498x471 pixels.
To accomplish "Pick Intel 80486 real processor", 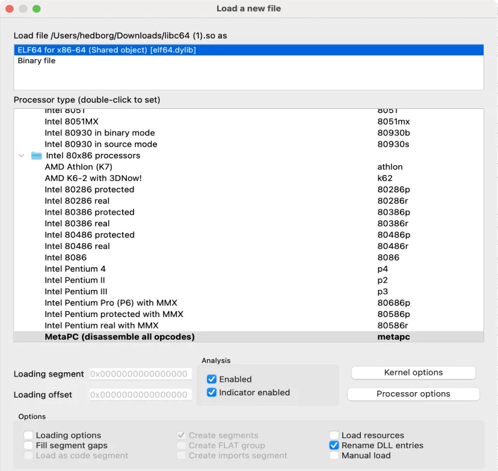I will pos(248,246).
